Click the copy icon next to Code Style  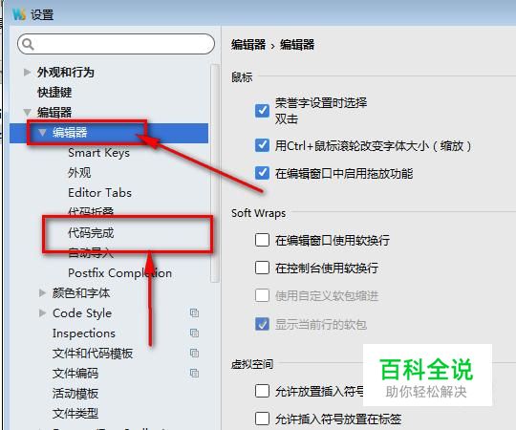tap(194, 312)
